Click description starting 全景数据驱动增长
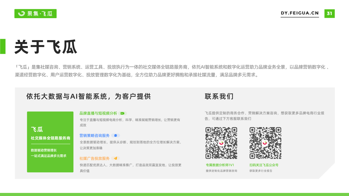 (x=130, y=145)
